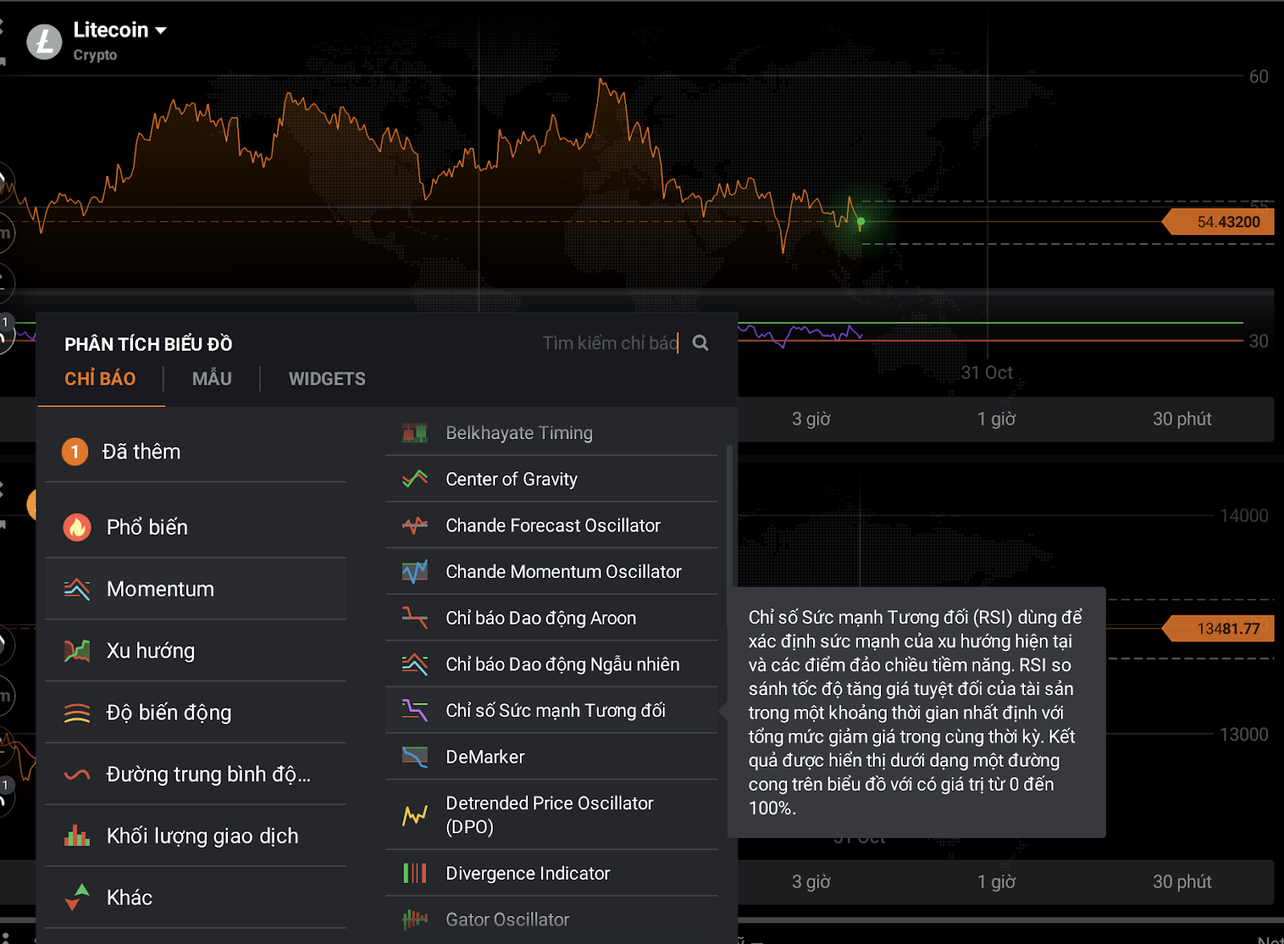The image size is (1284, 944).
Task: Click the Litecoin coin logo
Action: point(44,42)
